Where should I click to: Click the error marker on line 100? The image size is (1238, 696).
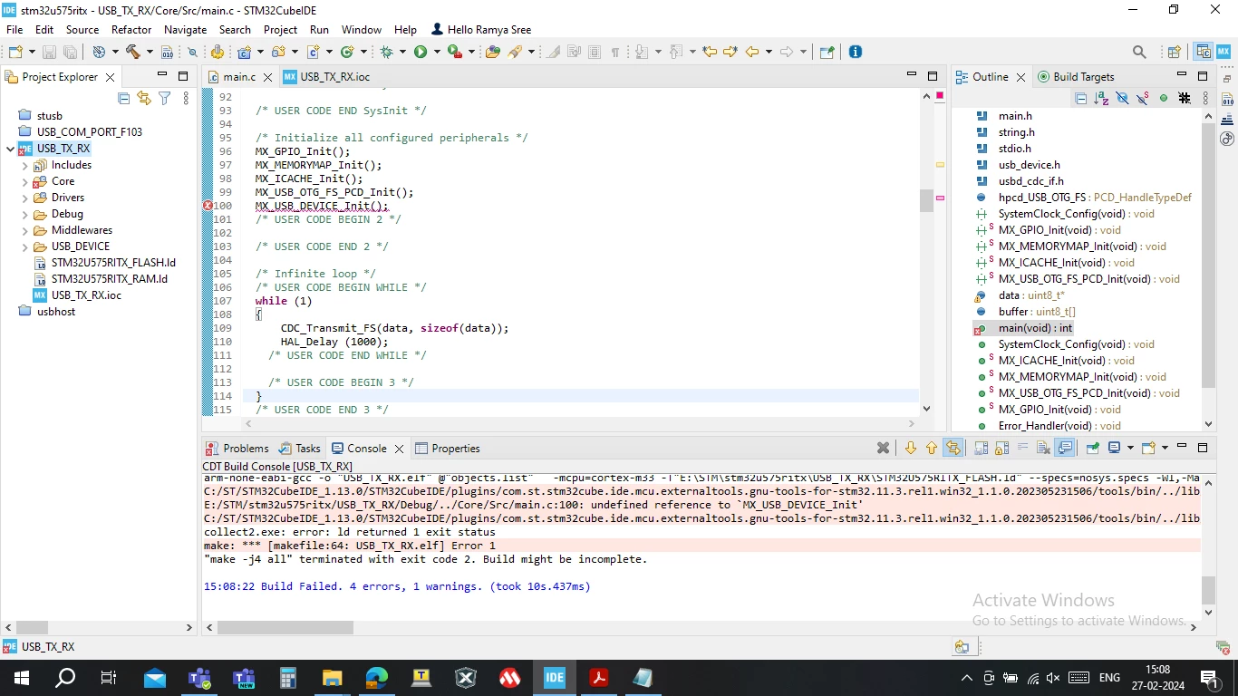(x=208, y=206)
